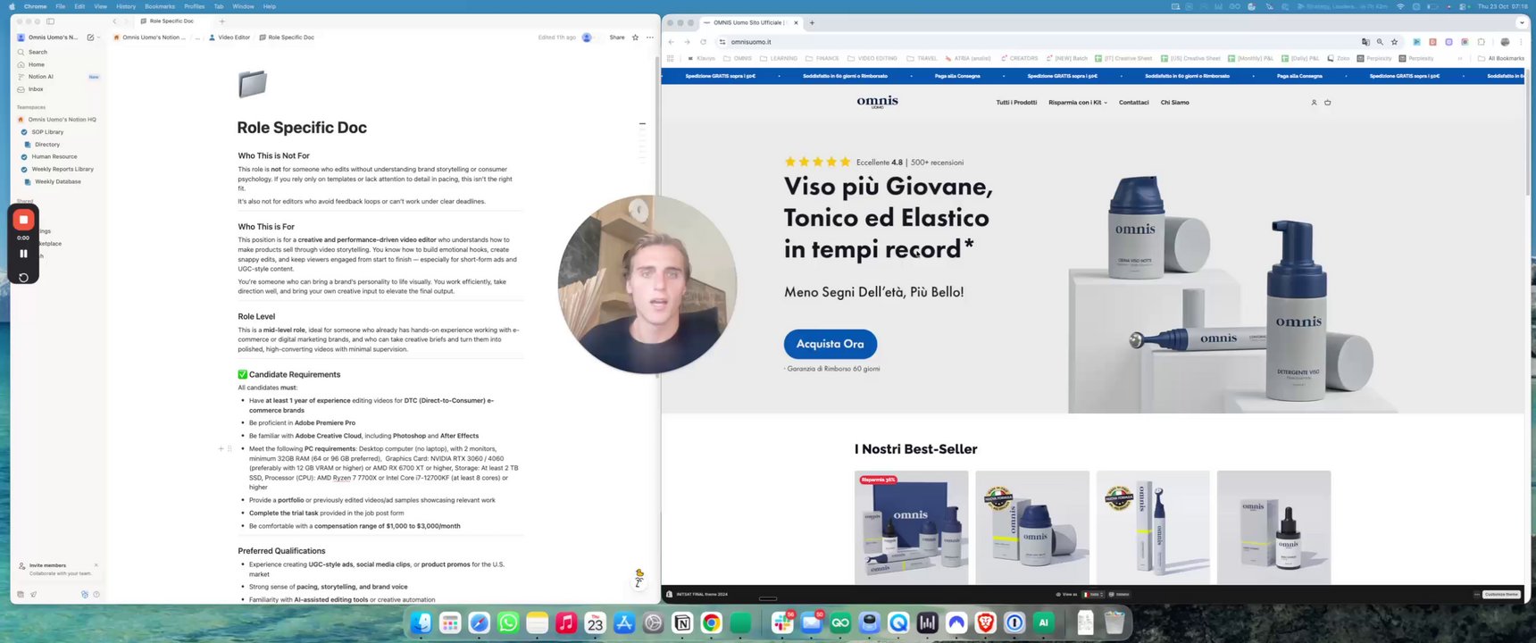Open the Bookmarks menu in menu bar
The width and height of the screenshot is (1536, 643).
click(160, 6)
